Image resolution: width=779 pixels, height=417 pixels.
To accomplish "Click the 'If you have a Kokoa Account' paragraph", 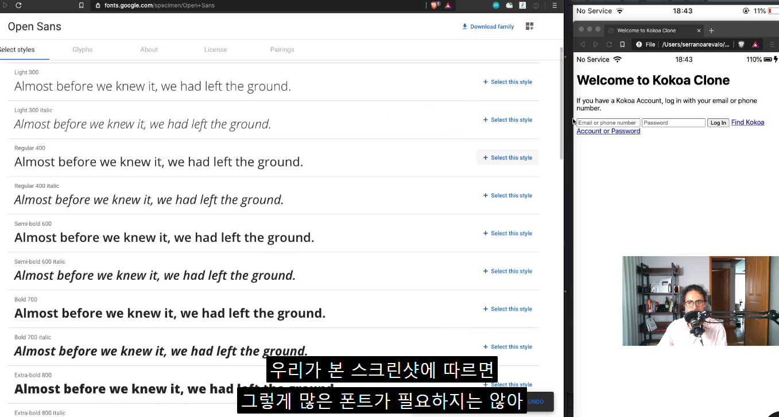I will [x=667, y=105].
